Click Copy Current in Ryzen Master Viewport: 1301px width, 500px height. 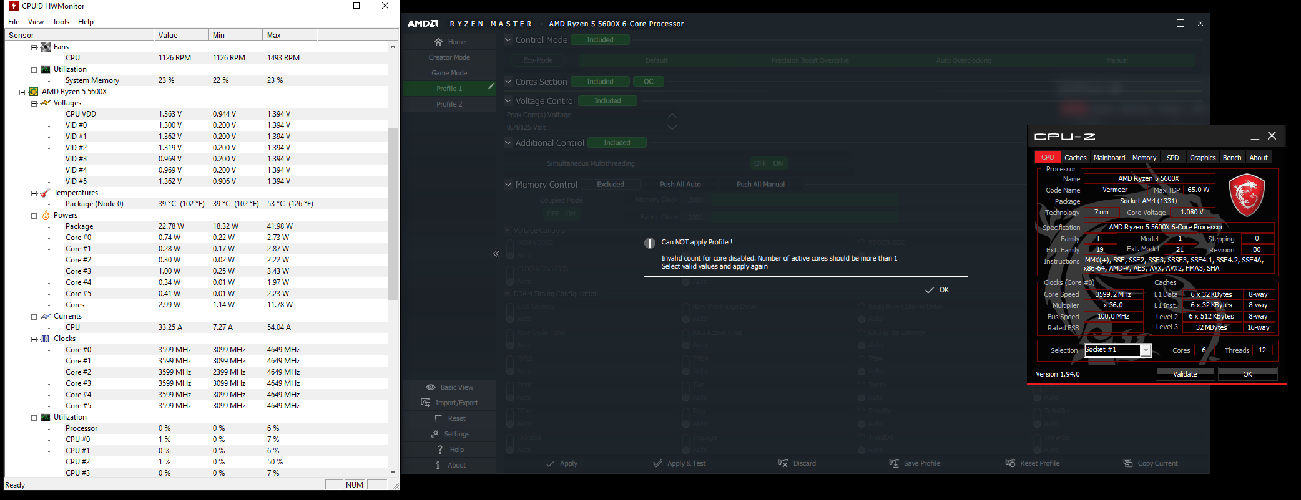[1151, 463]
